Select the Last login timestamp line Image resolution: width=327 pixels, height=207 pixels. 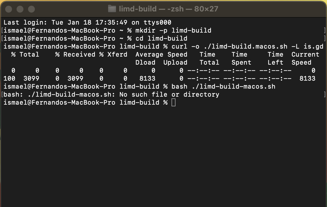point(86,22)
